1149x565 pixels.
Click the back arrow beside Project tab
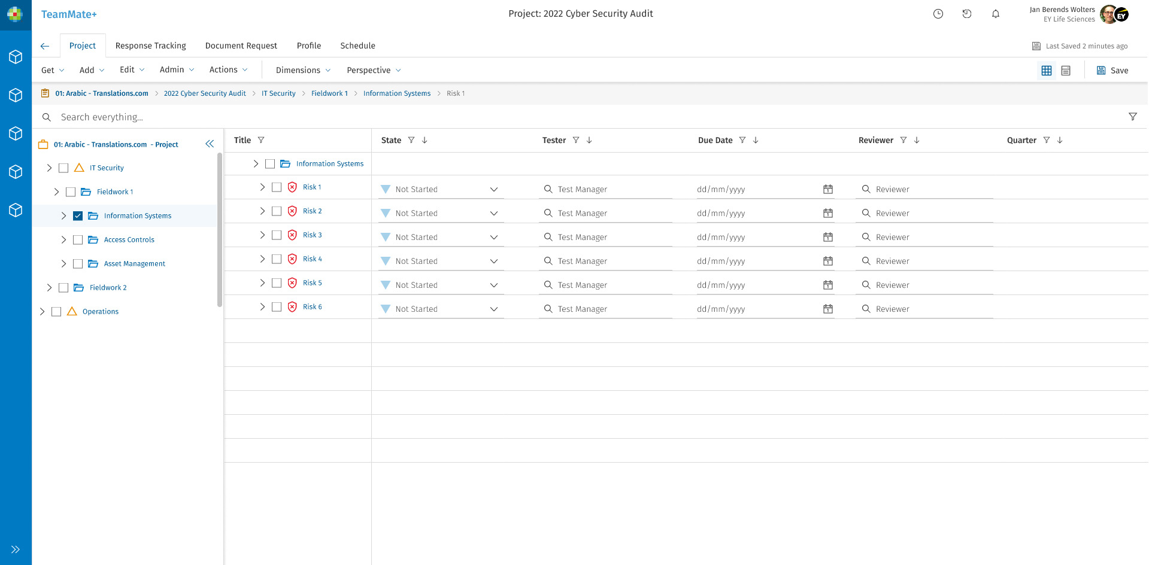45,46
